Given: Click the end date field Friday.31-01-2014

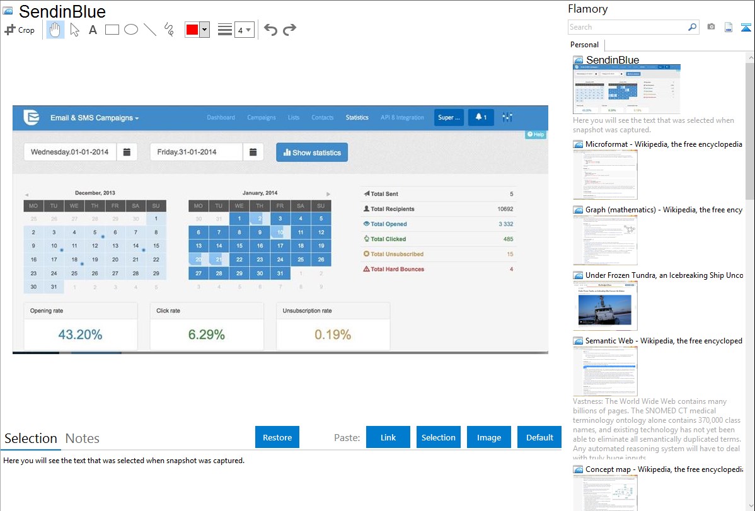Looking at the screenshot, I should tap(196, 152).
